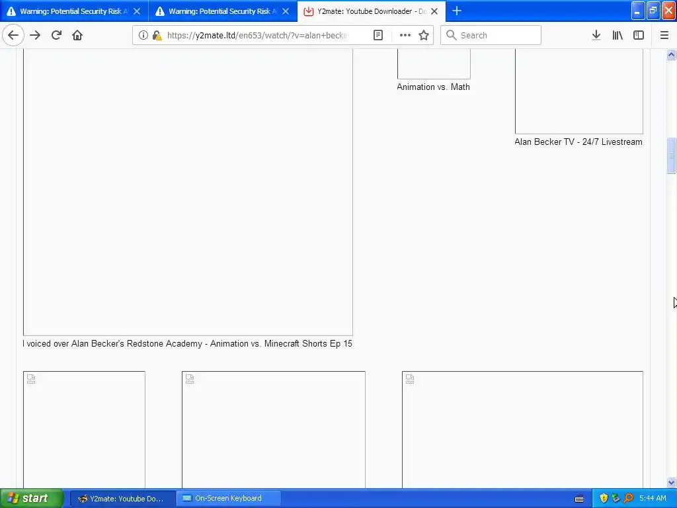This screenshot has height=508, width=677.
Task: Open the security shield tray icon
Action: pos(604,499)
